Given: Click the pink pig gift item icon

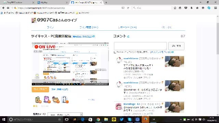Looking at the screenshot, I should tap(47, 99).
